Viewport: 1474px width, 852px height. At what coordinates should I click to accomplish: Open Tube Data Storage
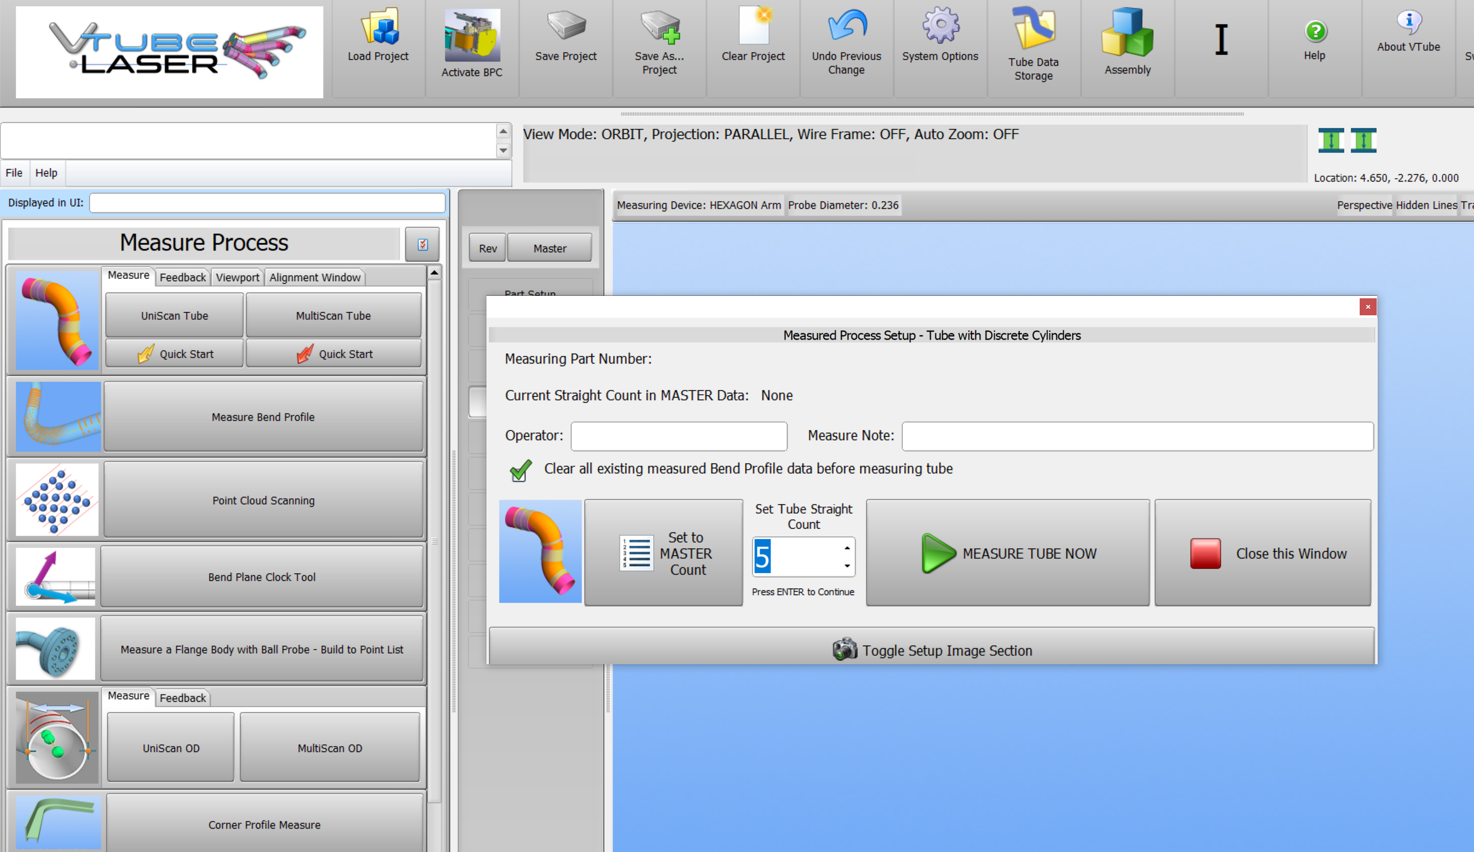coord(1034,29)
